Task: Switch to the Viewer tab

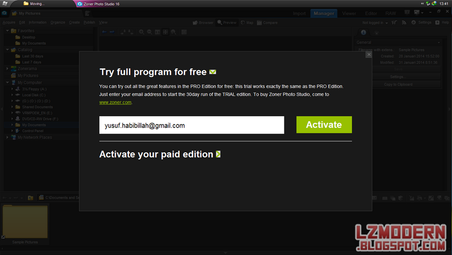Action: click(x=349, y=13)
